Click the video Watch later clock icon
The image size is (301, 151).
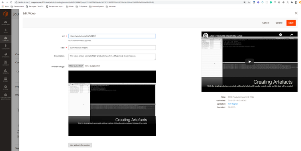[x=281, y=34]
